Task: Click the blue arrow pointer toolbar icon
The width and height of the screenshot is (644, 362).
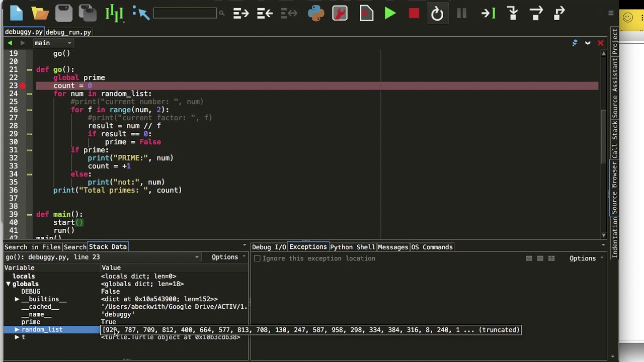Action: click(x=141, y=13)
